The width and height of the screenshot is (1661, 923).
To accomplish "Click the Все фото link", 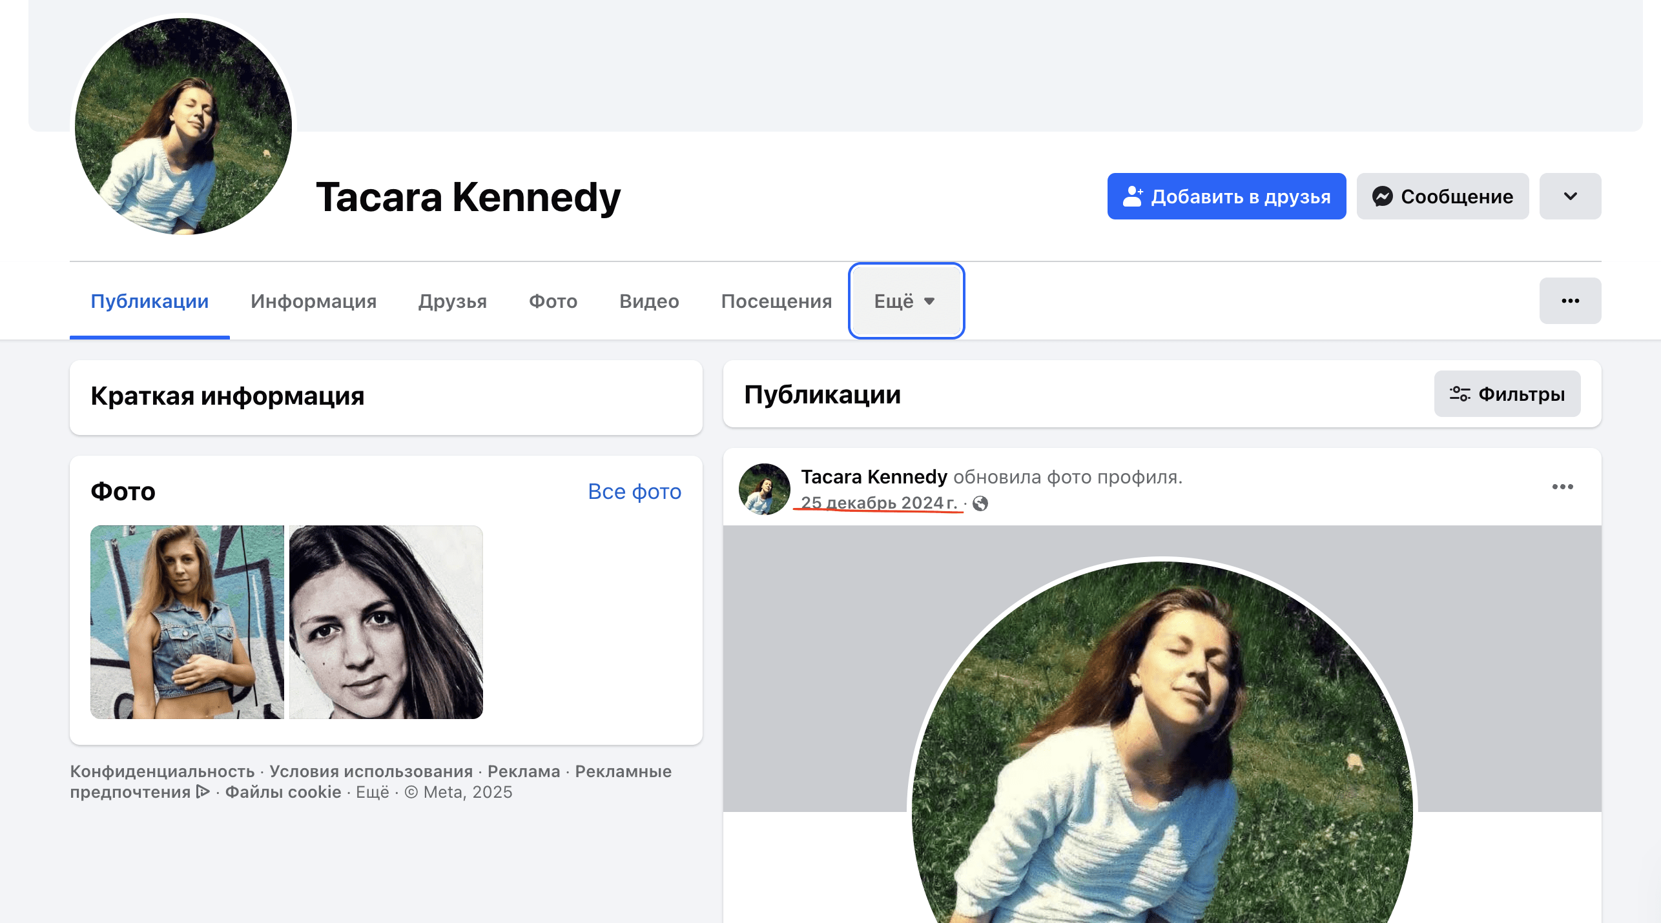I will (x=634, y=492).
